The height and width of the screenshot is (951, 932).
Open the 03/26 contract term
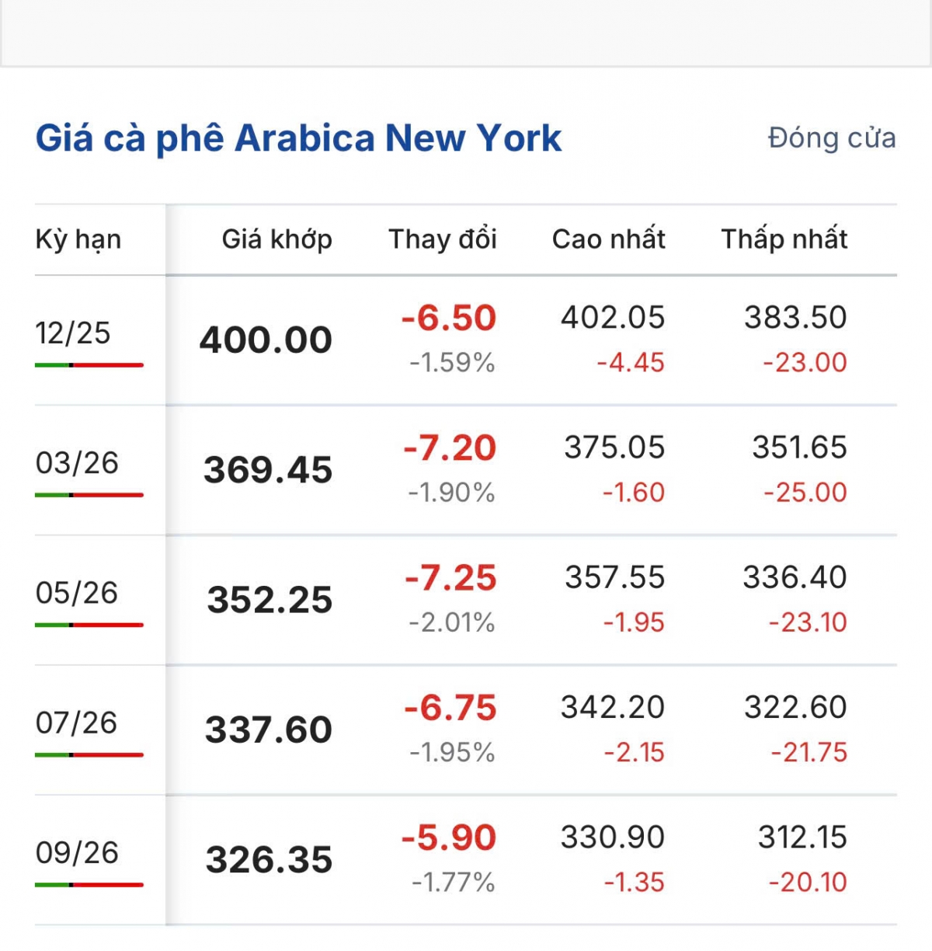[x=77, y=463]
